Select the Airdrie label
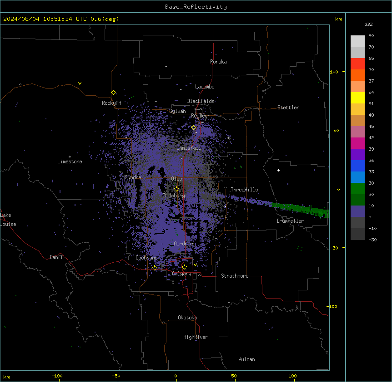This screenshot has height=382, width=392. (184, 244)
